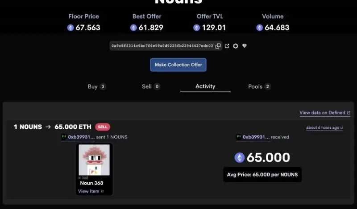
Task: Click the Ethereum icon beside Offer TVL
Action: click(x=197, y=28)
